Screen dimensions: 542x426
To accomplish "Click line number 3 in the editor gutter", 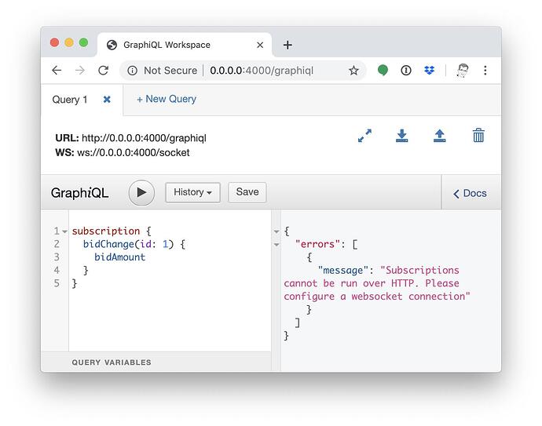I will pyautogui.click(x=57, y=257).
